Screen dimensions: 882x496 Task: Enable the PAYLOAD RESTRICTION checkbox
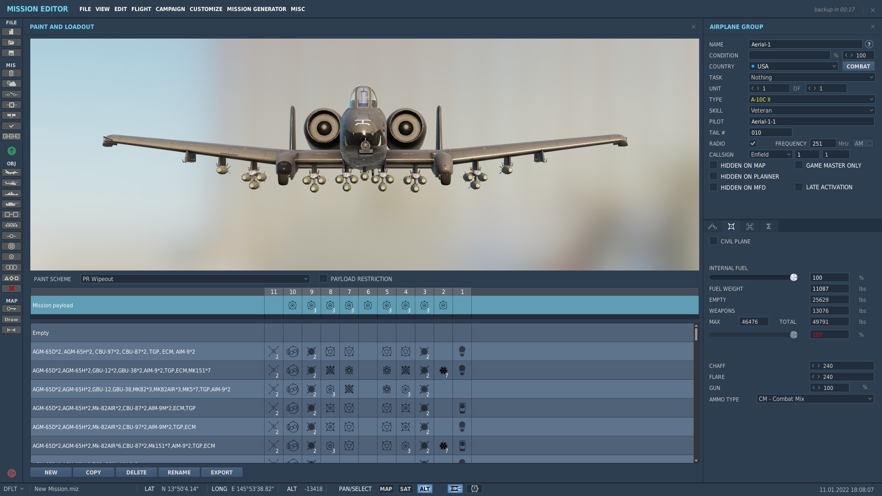tap(323, 278)
